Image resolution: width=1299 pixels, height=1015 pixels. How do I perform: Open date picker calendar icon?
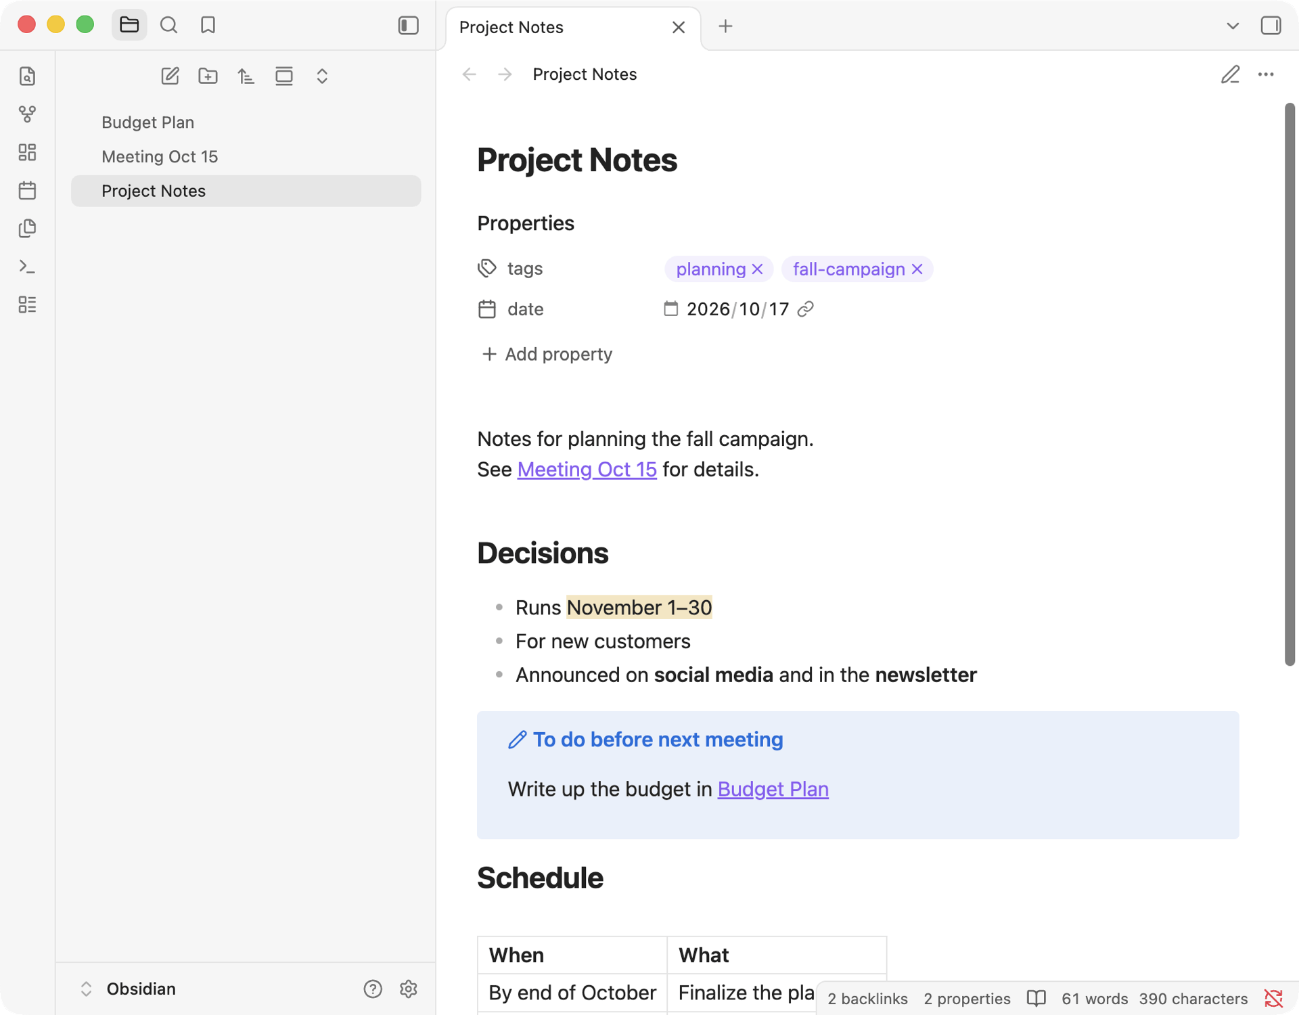click(670, 309)
